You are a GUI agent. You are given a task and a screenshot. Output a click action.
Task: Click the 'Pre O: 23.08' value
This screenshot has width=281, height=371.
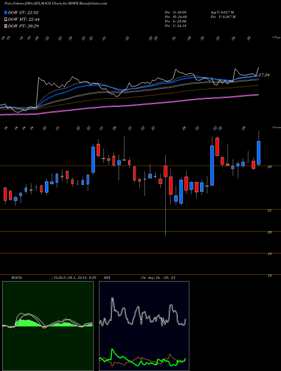(x=176, y=12)
